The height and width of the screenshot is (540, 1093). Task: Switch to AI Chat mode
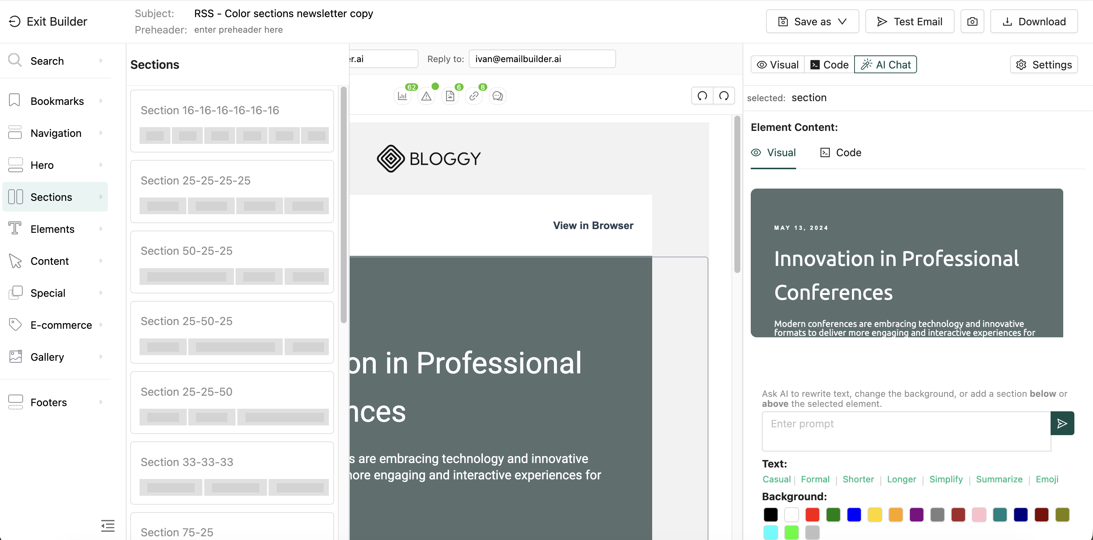point(885,64)
